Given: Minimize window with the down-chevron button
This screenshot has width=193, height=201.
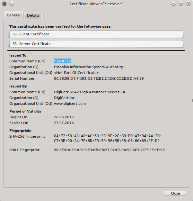Looking at the screenshot, I should [173, 4].
